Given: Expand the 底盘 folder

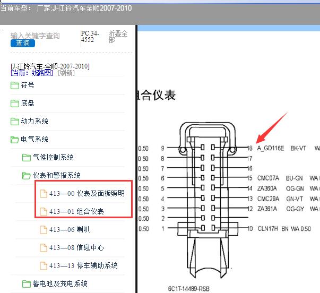Looking at the screenshot, I should click(28, 103).
